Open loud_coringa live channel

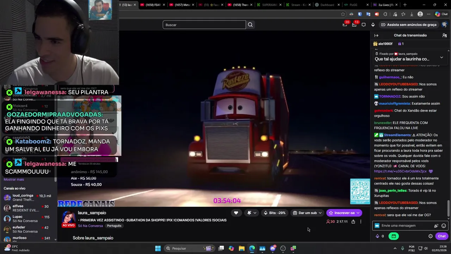coord(28,198)
